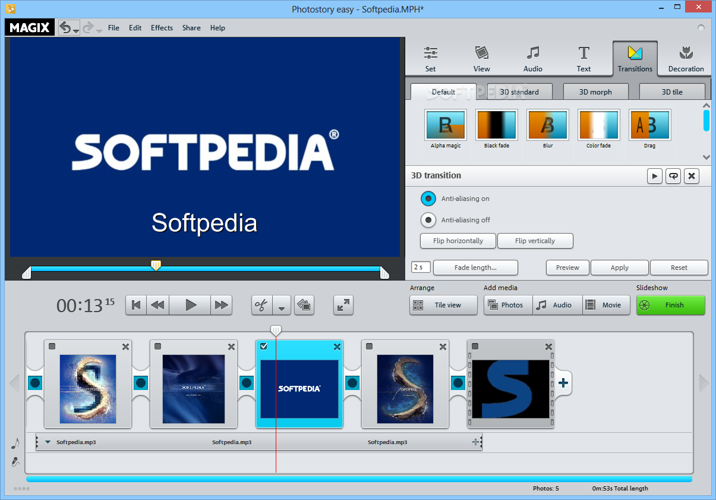
Task: Switch to the 3D tile tab
Action: (x=672, y=92)
